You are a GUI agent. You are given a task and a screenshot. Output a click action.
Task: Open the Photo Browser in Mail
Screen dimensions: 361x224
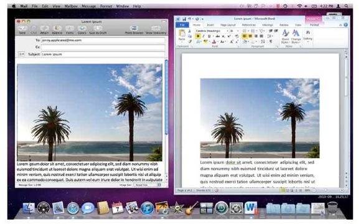(x=134, y=29)
